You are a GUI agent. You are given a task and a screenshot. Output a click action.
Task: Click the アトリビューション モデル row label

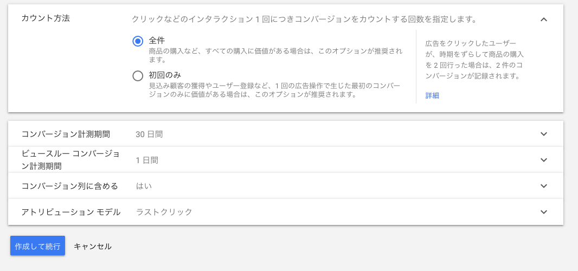(x=70, y=212)
